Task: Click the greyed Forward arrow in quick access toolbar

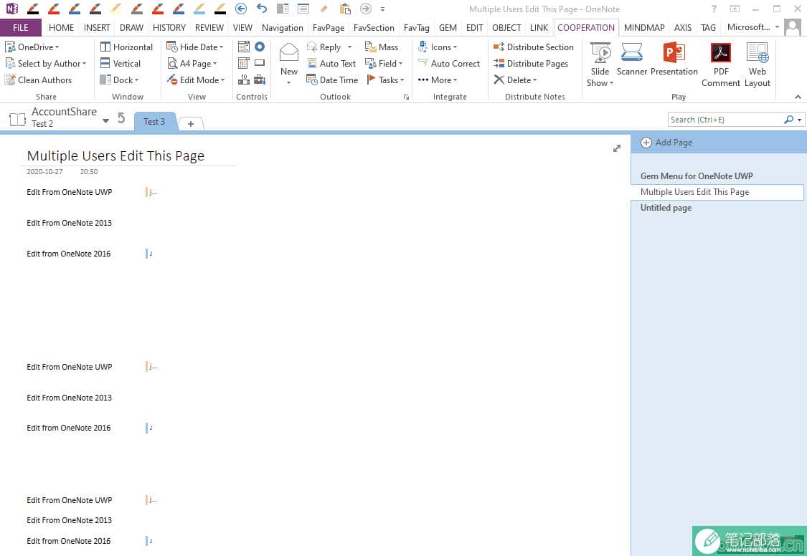Action: tap(365, 9)
